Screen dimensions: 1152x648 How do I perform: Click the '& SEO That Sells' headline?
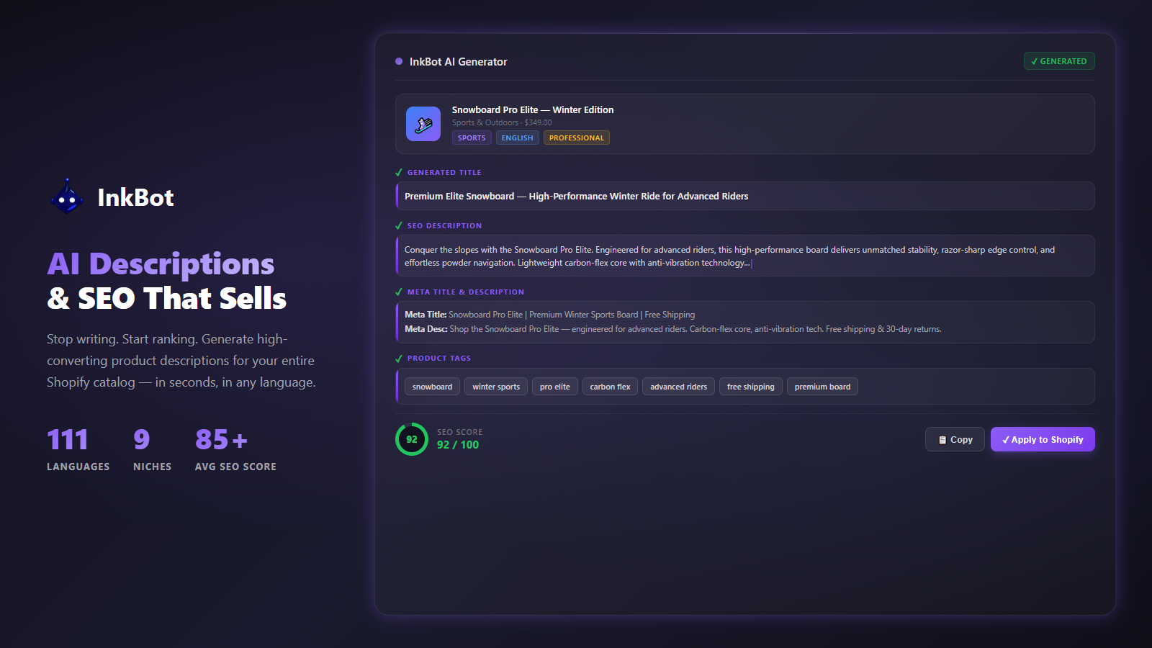pos(167,298)
